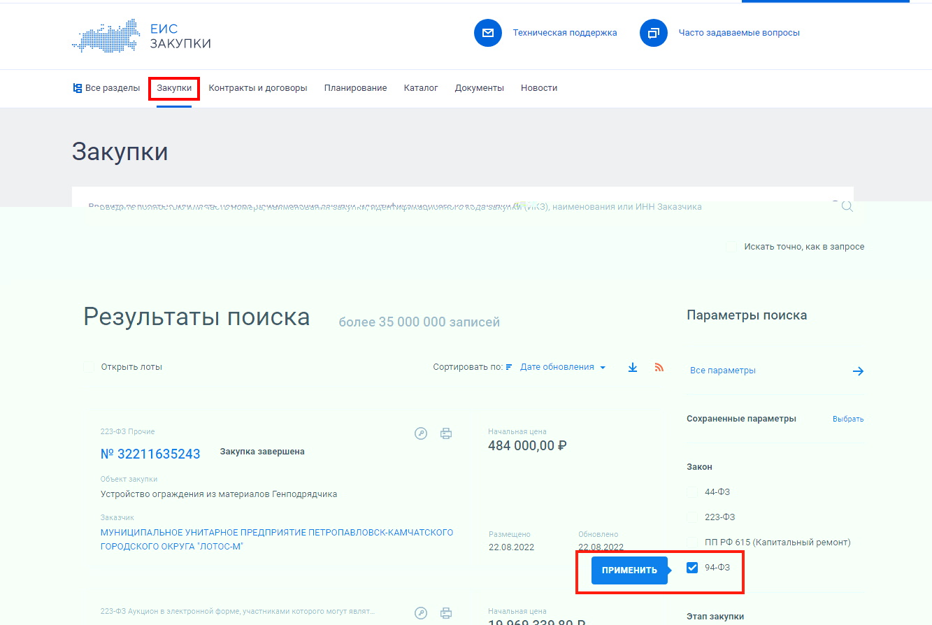This screenshot has width=932, height=625.
Task: Open customer ЛОТОС-М organization link
Action: [x=277, y=540]
